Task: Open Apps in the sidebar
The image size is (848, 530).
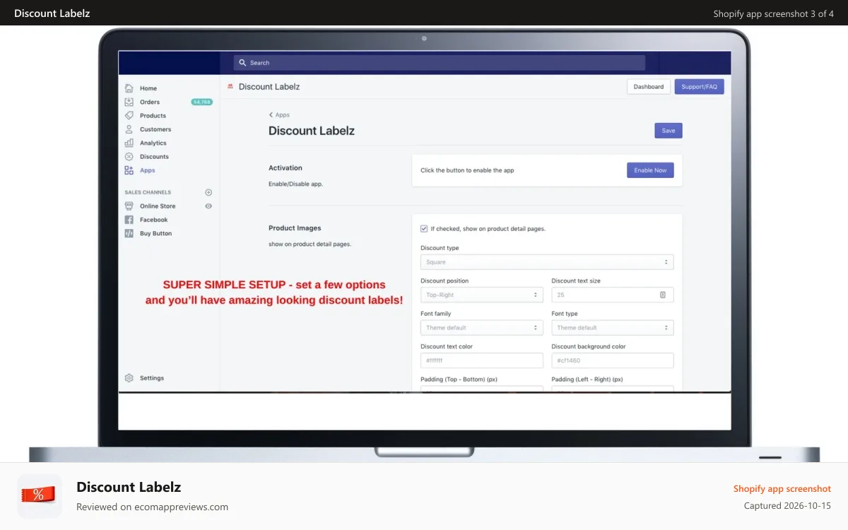Action: pyautogui.click(x=148, y=170)
